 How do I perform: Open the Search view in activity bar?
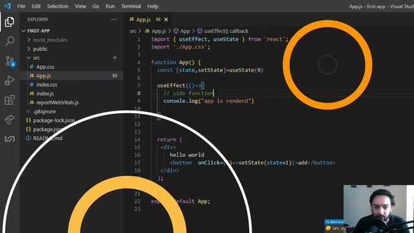tap(10, 41)
